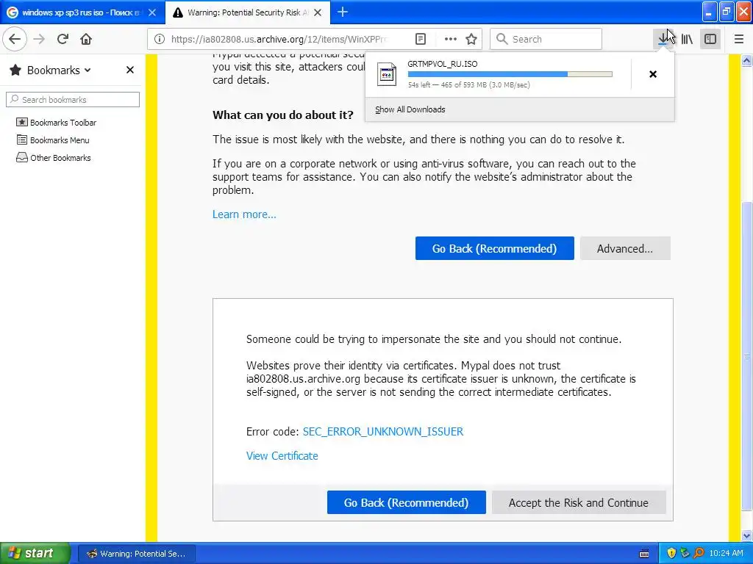Toggle reader view icon
The width and height of the screenshot is (753, 564).
[x=420, y=39]
